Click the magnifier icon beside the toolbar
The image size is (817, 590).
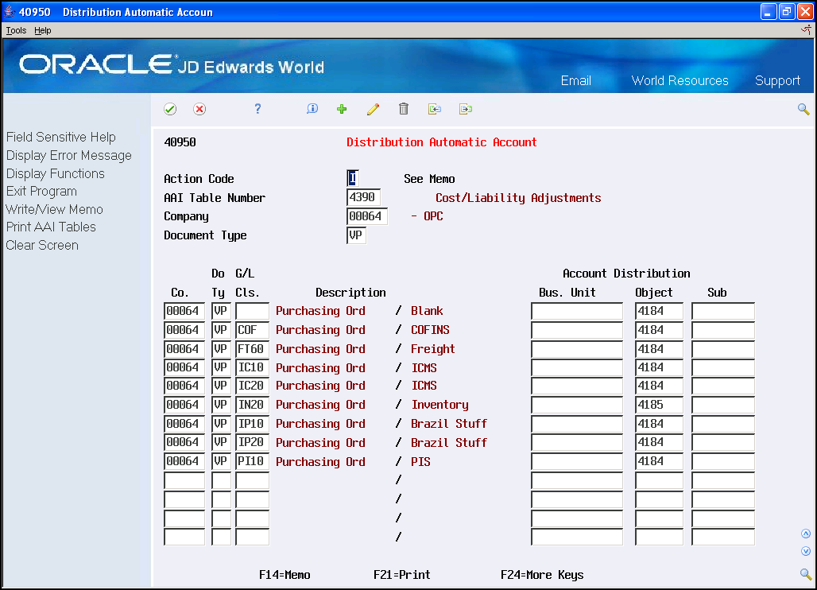click(x=803, y=109)
